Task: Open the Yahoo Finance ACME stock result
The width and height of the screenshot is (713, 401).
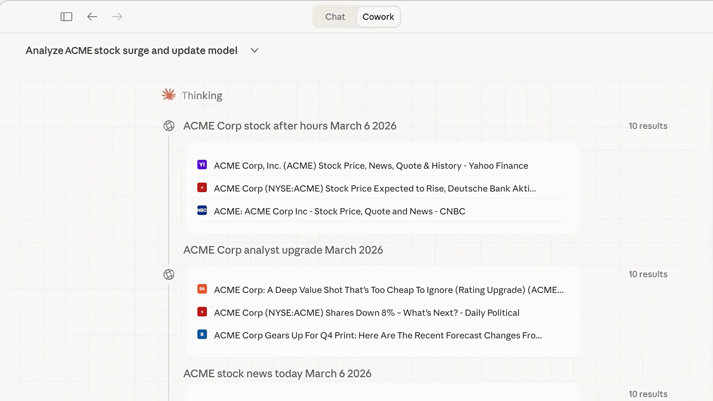Action: point(371,166)
